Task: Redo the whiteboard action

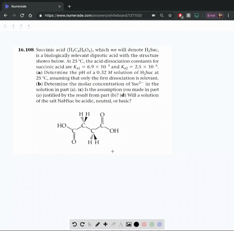Action: pyautogui.click(x=82, y=224)
